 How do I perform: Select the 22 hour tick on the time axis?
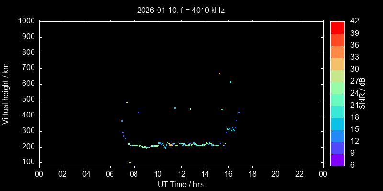[299, 174]
